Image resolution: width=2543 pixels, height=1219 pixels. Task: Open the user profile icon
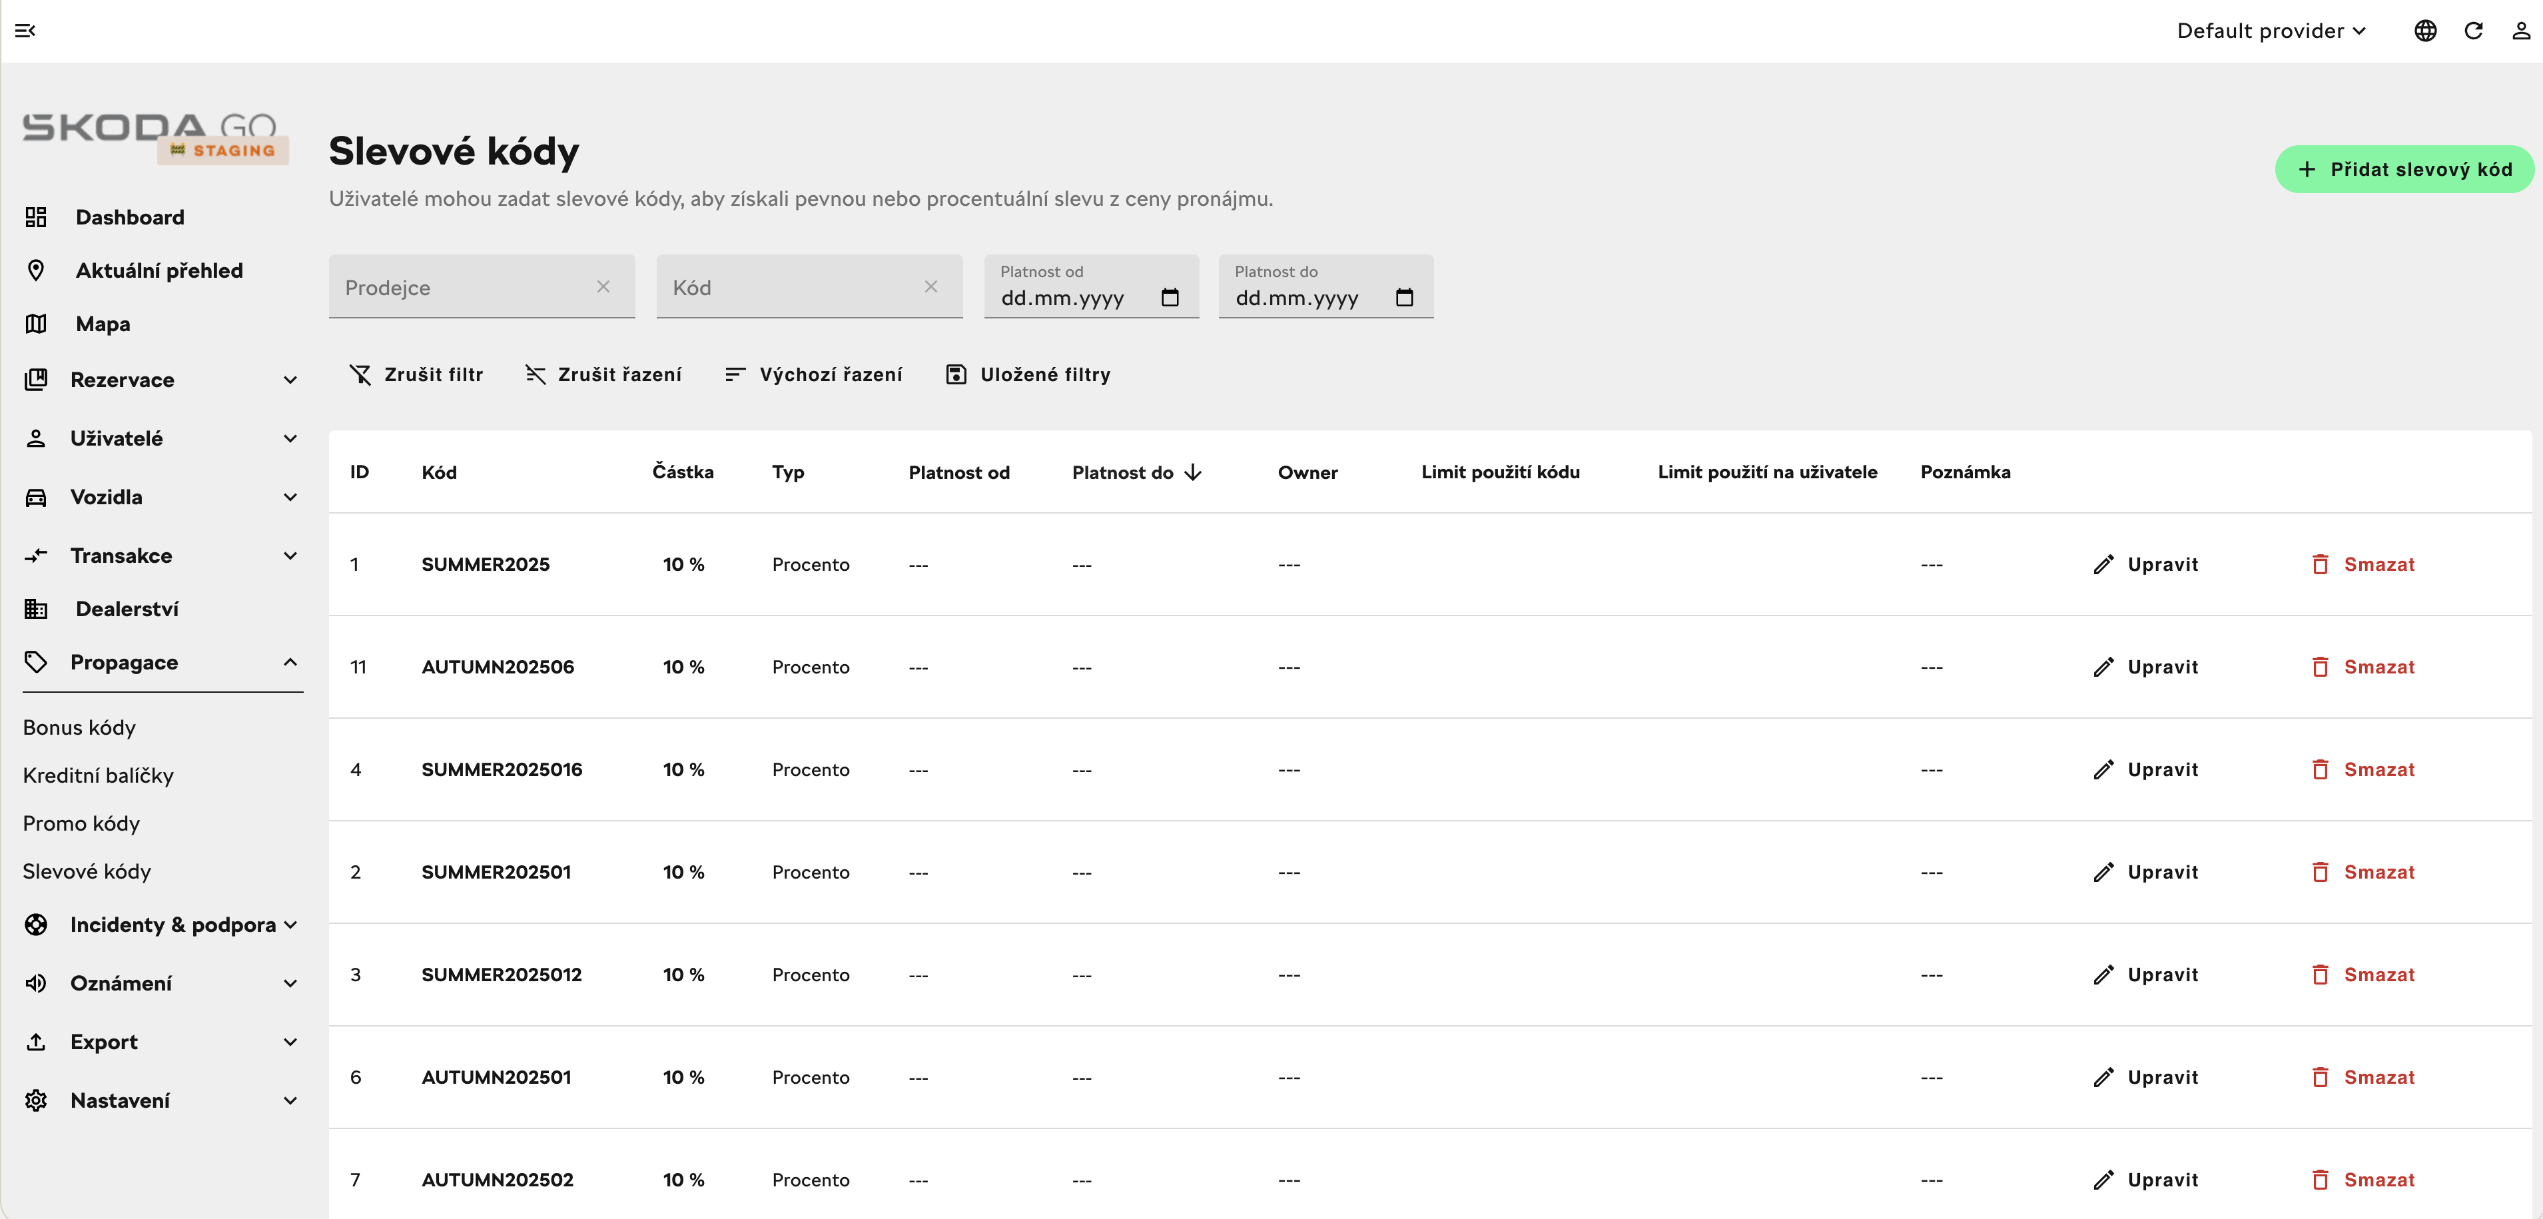[2521, 31]
